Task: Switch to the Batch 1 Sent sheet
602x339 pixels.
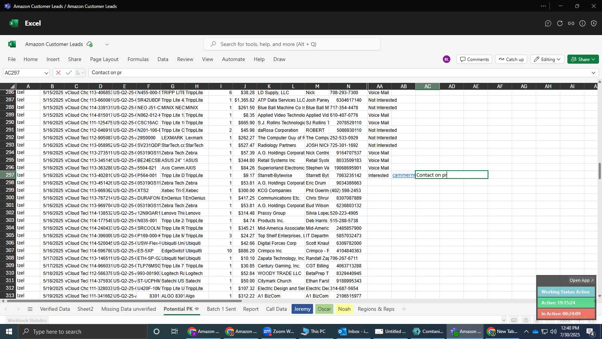Action: [x=221, y=309]
